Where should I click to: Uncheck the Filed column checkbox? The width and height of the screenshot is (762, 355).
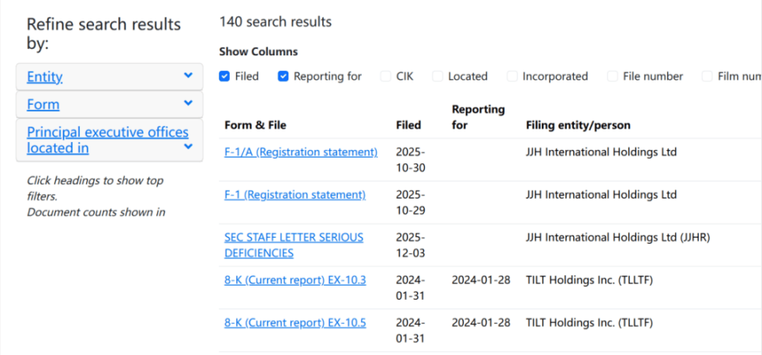[225, 77]
